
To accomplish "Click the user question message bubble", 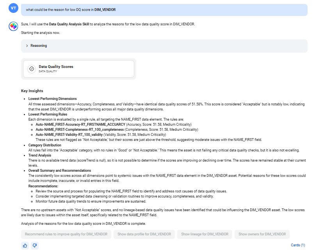I will tap(164, 10).
